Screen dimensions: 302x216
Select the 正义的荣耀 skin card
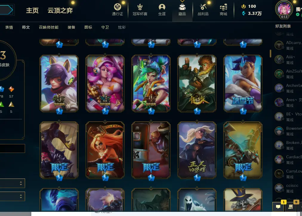197,150
